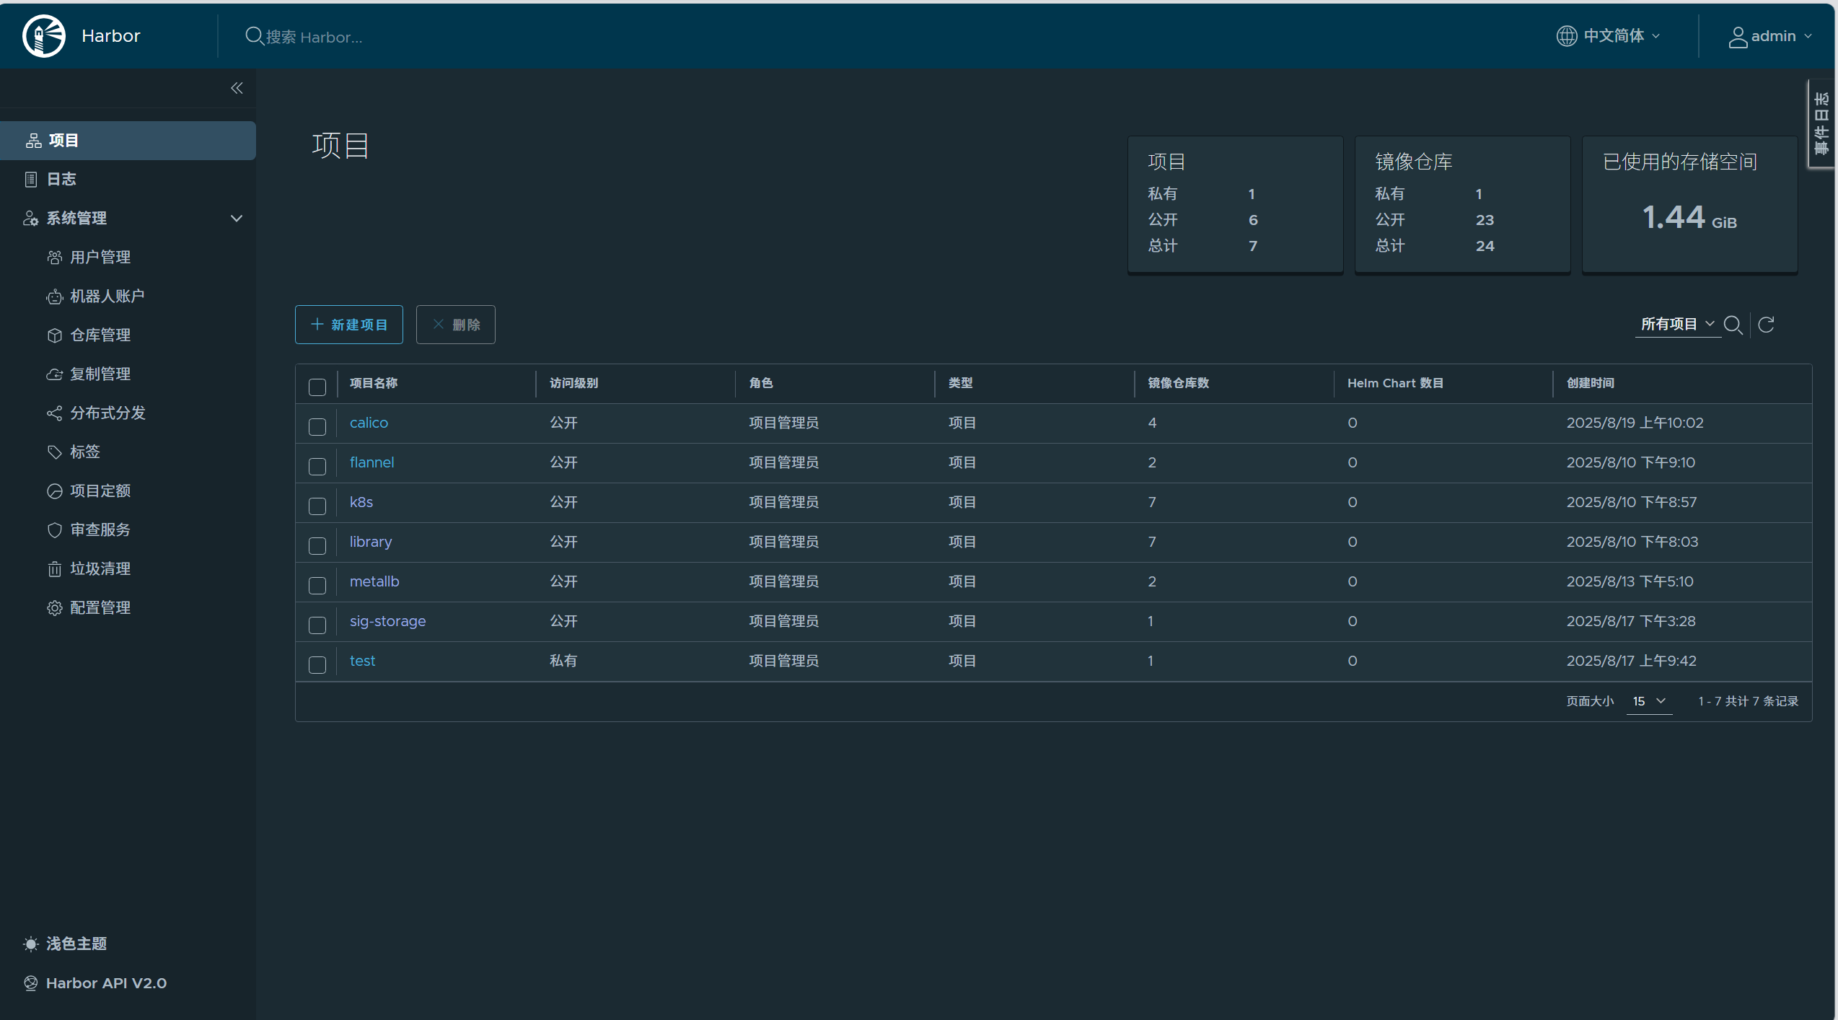This screenshot has height=1020, width=1838.
Task: Open the 中文简体 language dropdown
Action: pyautogui.click(x=1609, y=36)
